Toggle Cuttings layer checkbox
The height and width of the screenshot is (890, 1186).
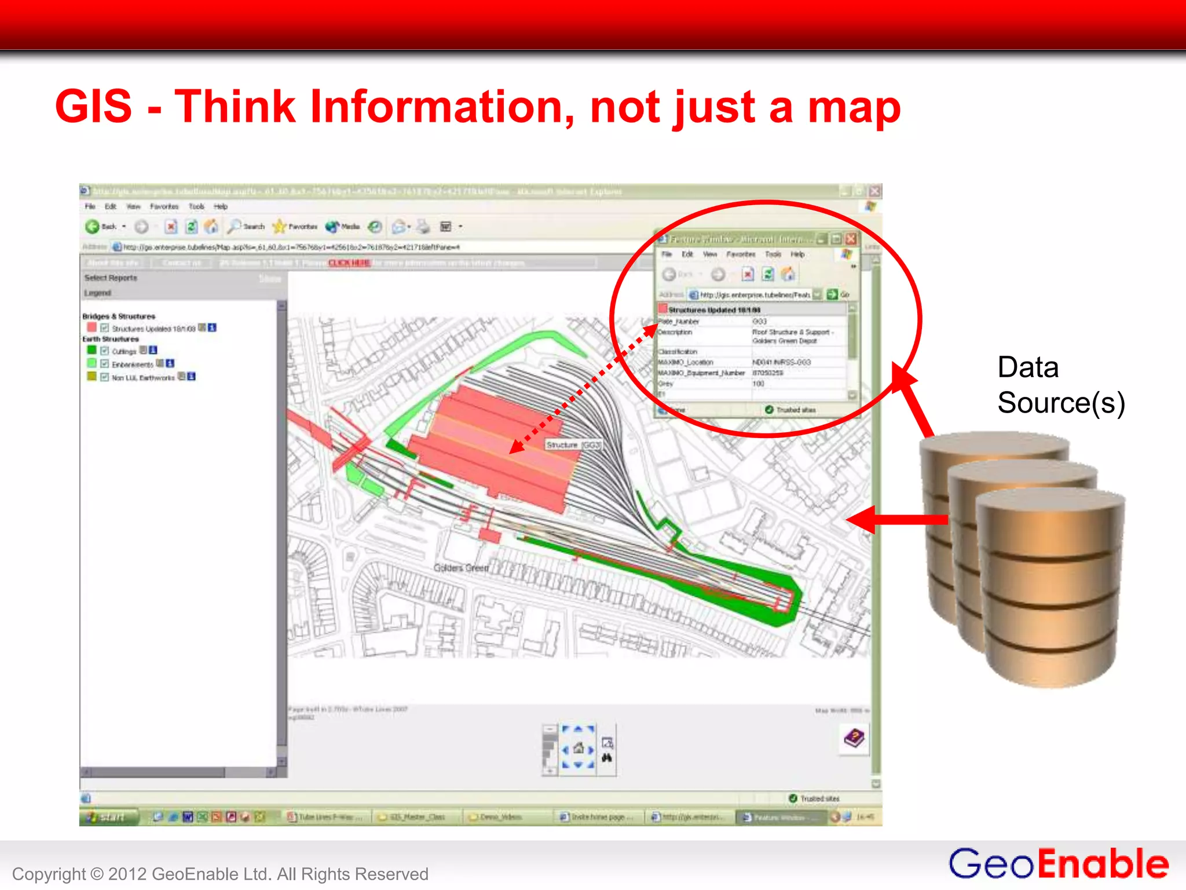(105, 351)
